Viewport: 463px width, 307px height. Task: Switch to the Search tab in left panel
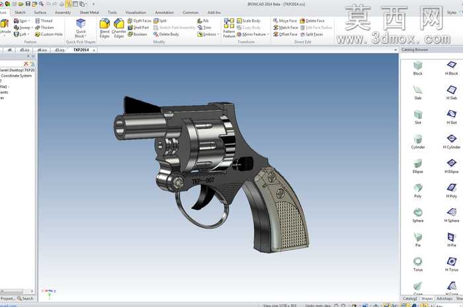coord(25,298)
